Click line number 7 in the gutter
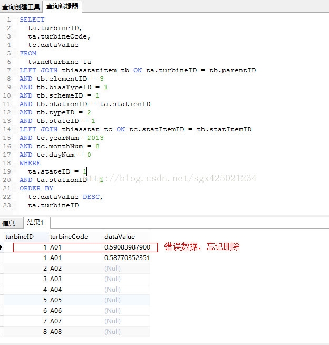This screenshot has width=329, height=345. click(x=9, y=70)
